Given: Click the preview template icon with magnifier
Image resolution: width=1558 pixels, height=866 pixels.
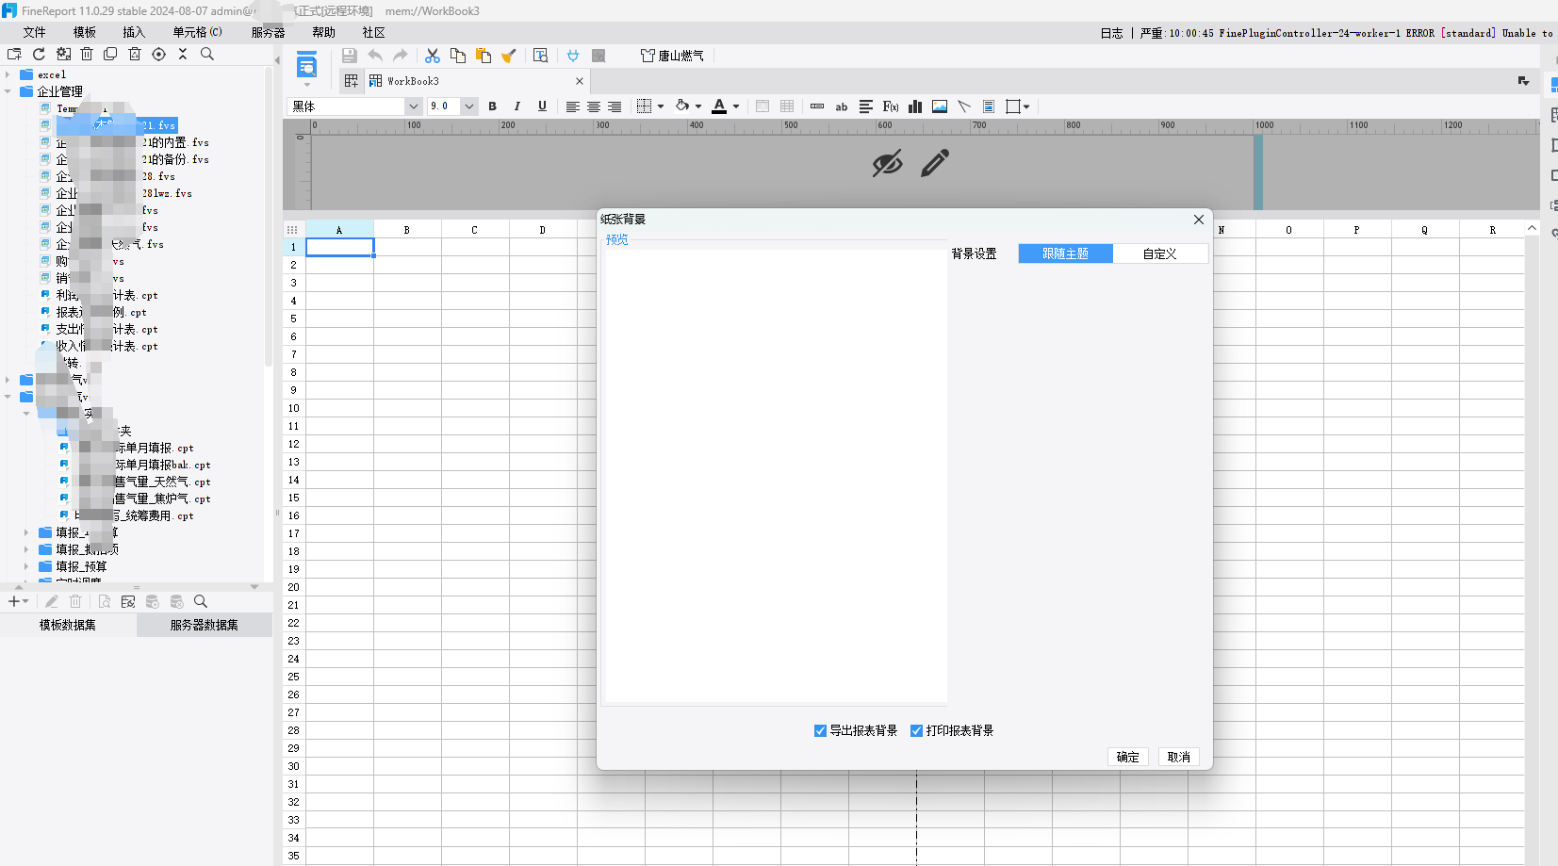Looking at the screenshot, I should click(x=540, y=56).
